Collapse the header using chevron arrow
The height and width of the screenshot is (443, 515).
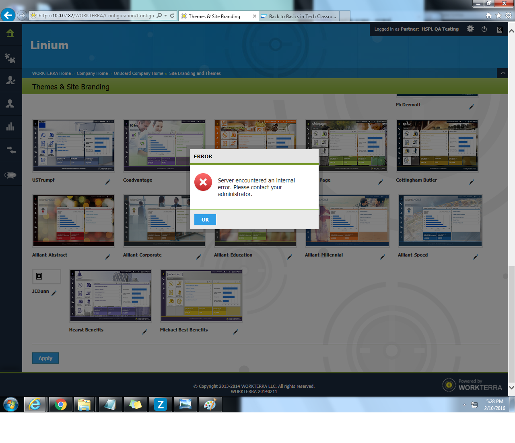coord(503,73)
